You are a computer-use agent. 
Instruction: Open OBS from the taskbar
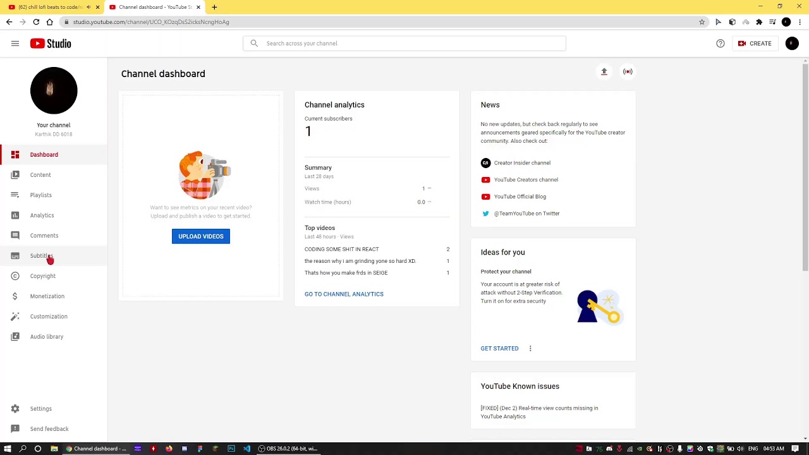(288, 449)
